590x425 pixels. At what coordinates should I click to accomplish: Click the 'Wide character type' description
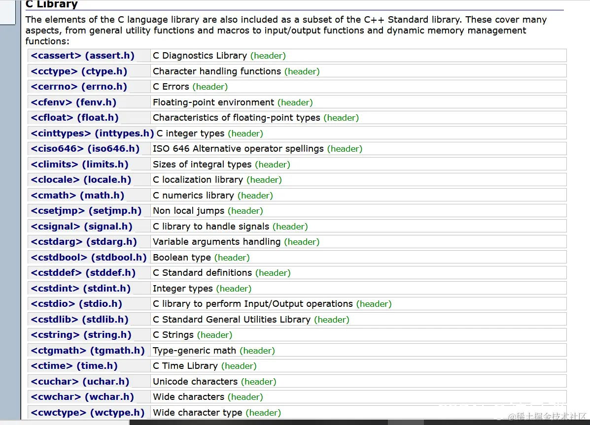pyautogui.click(x=198, y=413)
